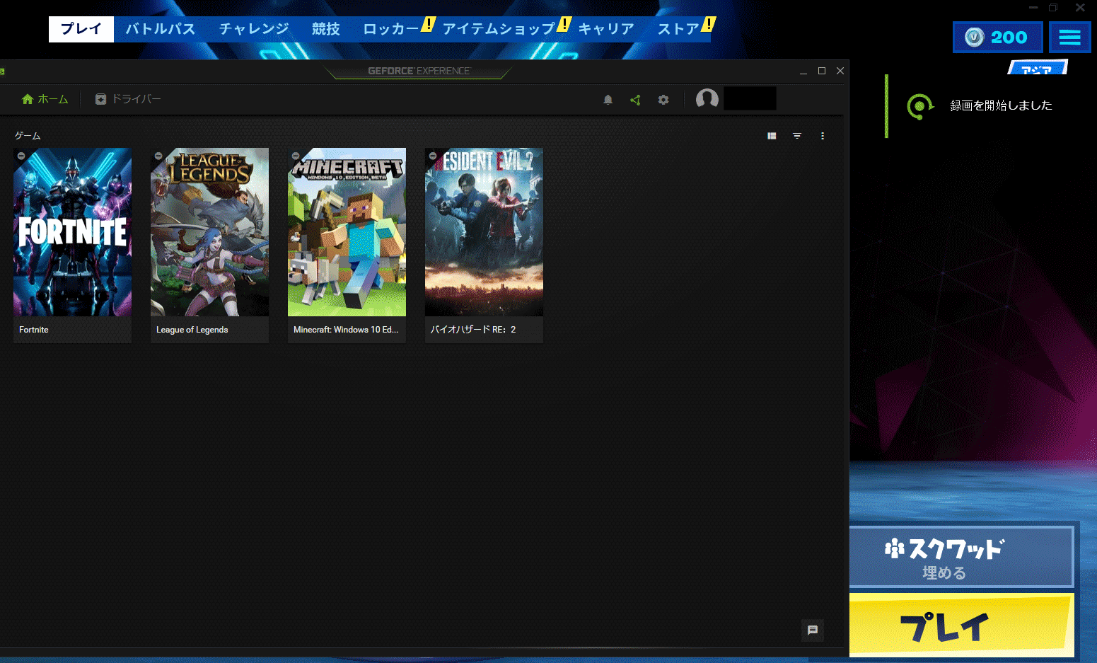
Task: Open Fortnite hamburger menu button
Action: tap(1069, 38)
